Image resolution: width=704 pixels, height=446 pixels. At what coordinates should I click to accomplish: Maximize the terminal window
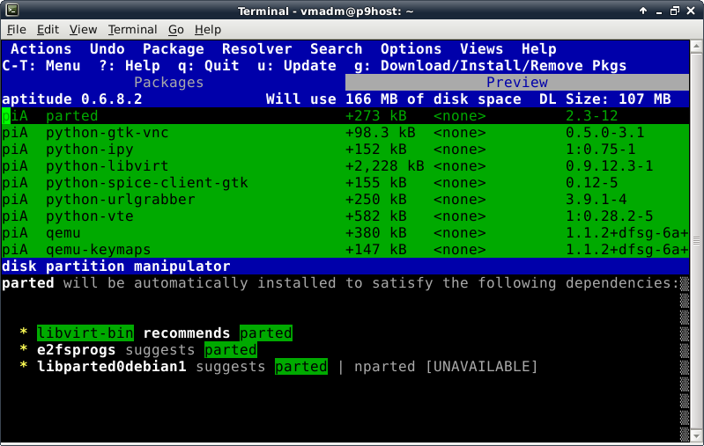tap(675, 11)
